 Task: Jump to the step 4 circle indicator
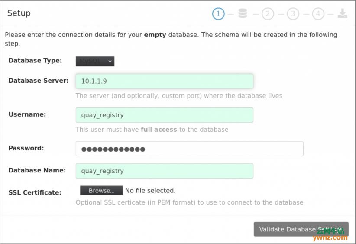coord(318,14)
